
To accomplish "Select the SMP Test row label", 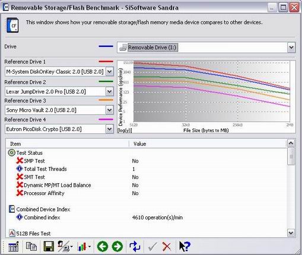I will [34, 161].
